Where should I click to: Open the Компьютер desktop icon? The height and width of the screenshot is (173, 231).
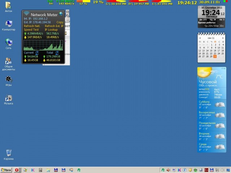8,25
